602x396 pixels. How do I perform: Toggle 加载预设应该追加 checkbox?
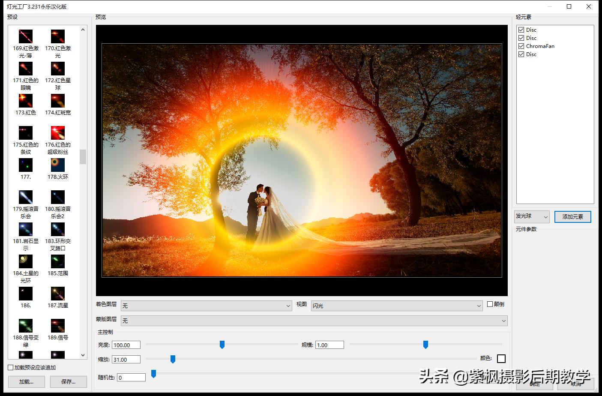coord(11,368)
